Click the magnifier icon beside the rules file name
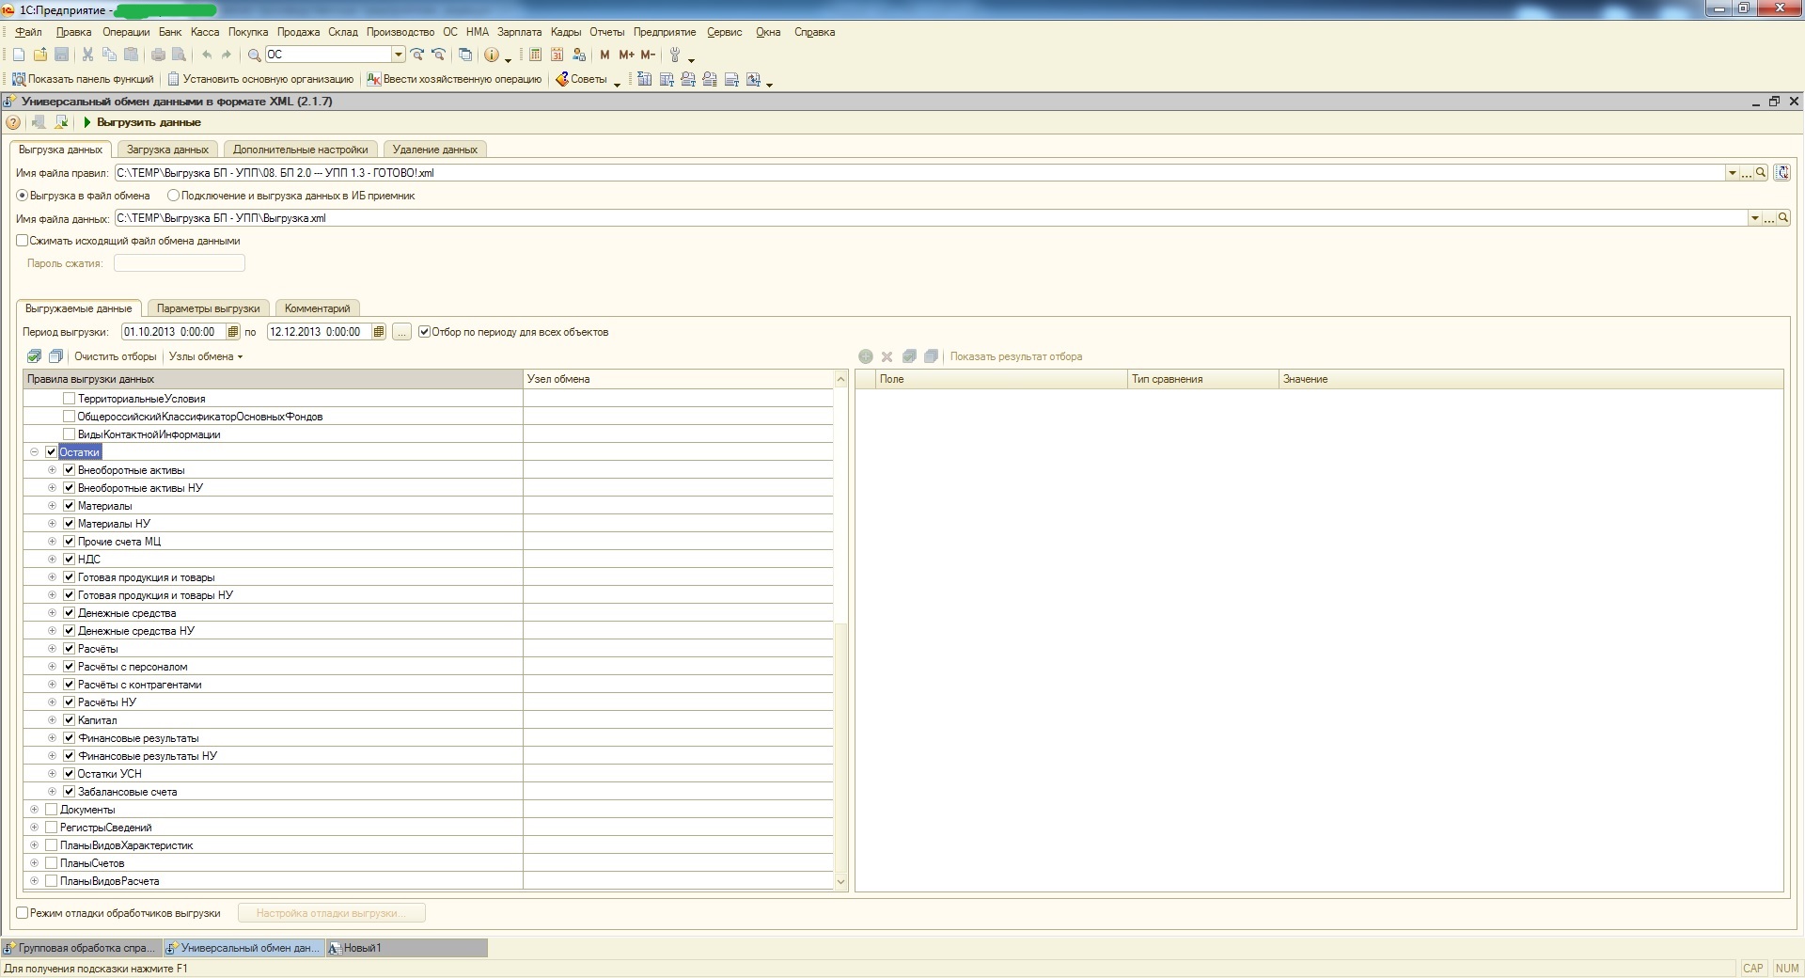The width and height of the screenshot is (1805, 978). [1761, 173]
